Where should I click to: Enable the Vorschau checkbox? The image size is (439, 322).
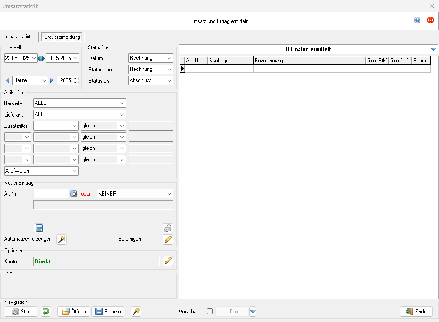(x=210, y=312)
